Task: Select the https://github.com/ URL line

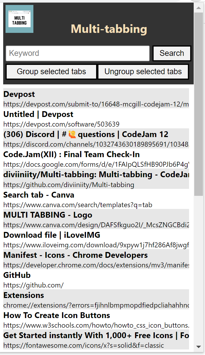Action: point(33,285)
